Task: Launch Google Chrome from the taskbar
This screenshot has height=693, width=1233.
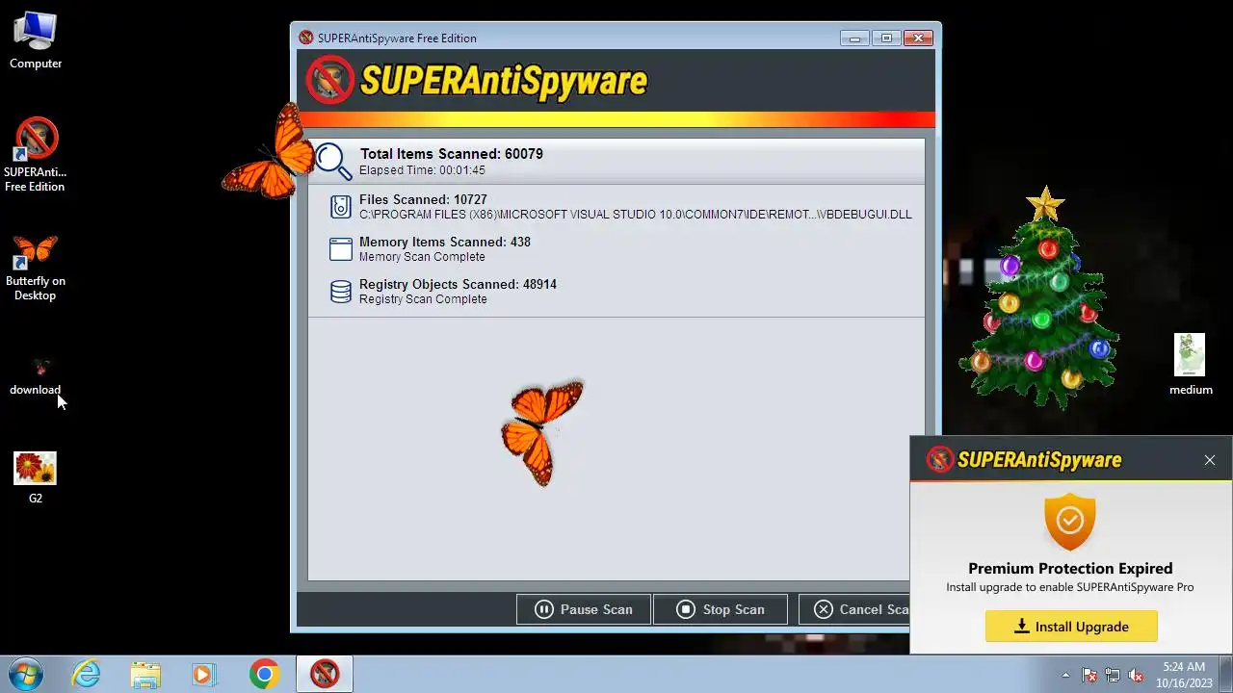Action: 264,674
